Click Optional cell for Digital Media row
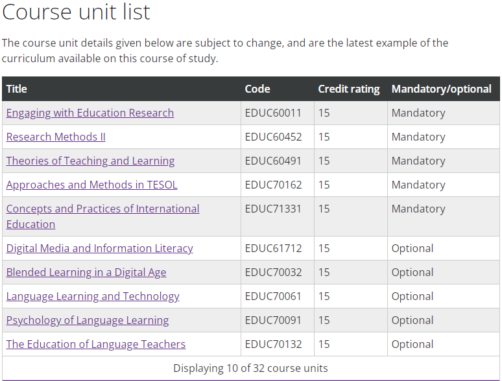This screenshot has height=381, width=502. click(444, 249)
